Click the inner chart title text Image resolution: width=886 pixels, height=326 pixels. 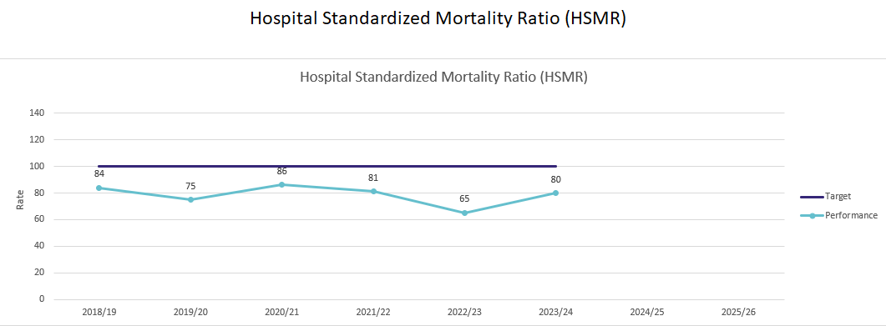443,78
